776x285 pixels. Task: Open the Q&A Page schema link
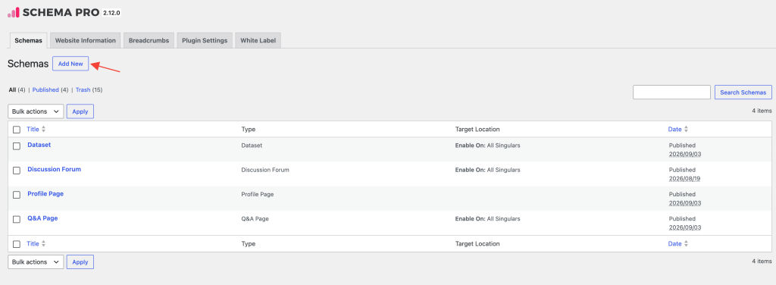42,218
